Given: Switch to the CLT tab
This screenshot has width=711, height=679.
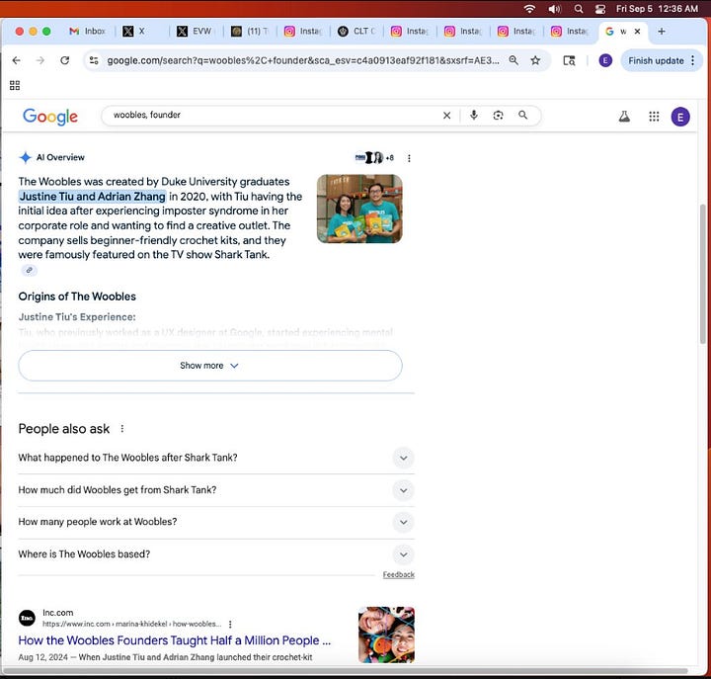Looking at the screenshot, I should point(356,32).
